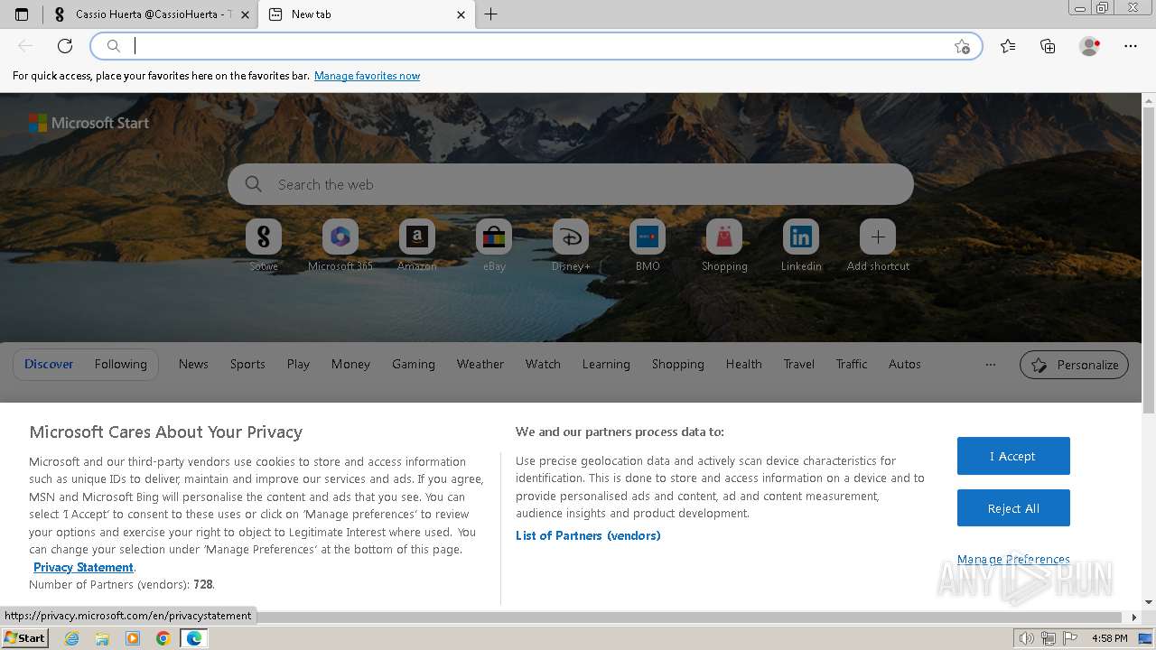Image resolution: width=1156 pixels, height=650 pixels.
Task: Open the media player taskbar icon
Action: point(133,638)
